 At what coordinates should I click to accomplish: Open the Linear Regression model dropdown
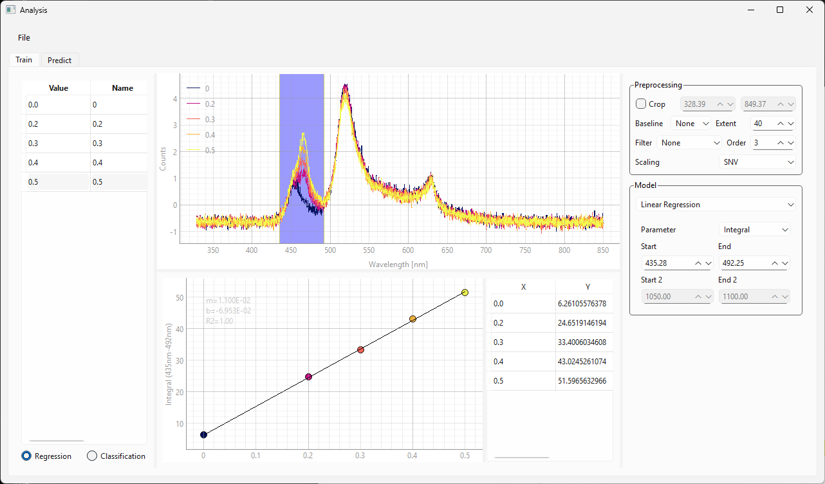(x=716, y=205)
